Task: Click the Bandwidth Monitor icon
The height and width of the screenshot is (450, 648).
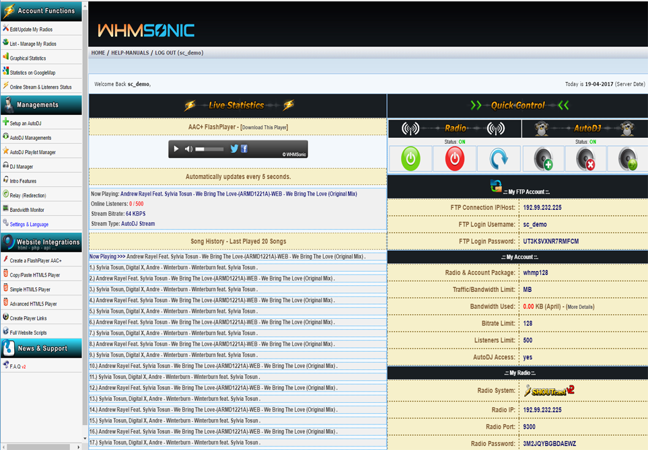Action: point(6,209)
